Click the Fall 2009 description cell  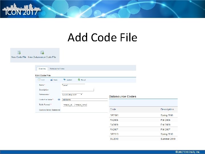tap(165, 125)
